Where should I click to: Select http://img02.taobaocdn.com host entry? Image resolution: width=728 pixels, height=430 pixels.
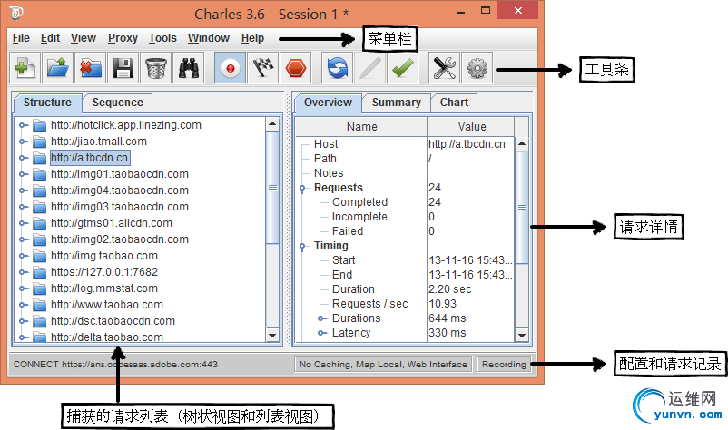pyautogui.click(x=119, y=239)
